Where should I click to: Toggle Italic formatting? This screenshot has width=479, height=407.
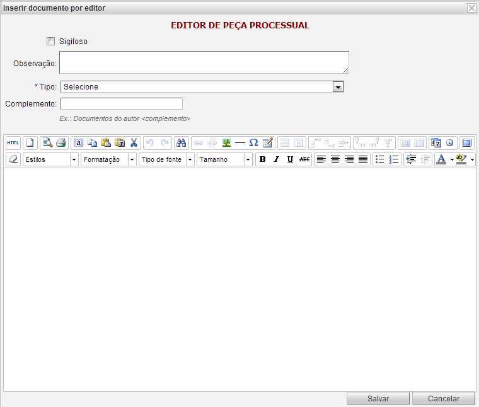tap(276, 159)
